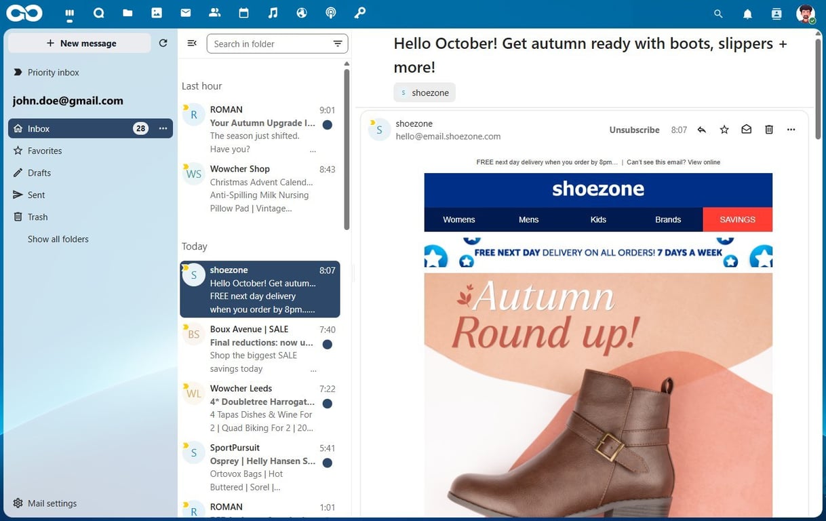
Task: Click the Autumn Round up boot image
Action: 598,395
